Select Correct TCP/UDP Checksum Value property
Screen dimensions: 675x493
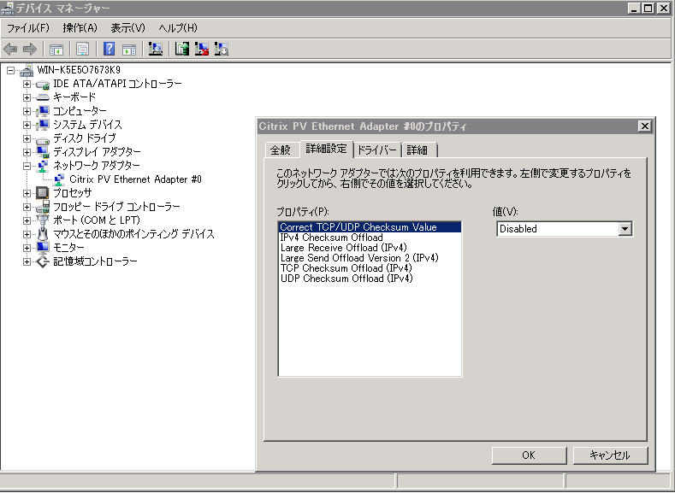coord(370,227)
